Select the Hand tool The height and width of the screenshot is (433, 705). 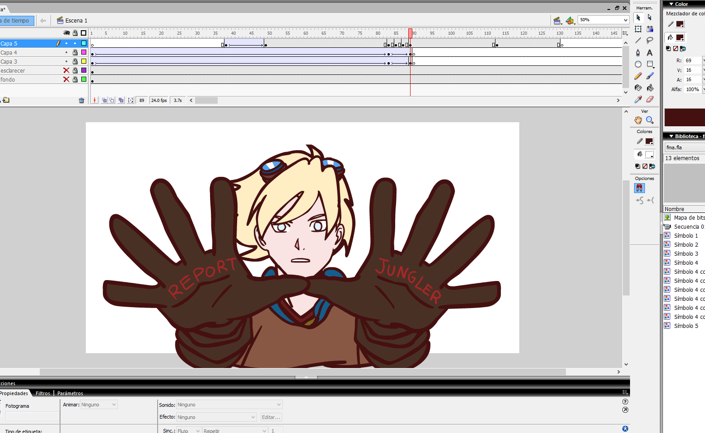click(638, 120)
